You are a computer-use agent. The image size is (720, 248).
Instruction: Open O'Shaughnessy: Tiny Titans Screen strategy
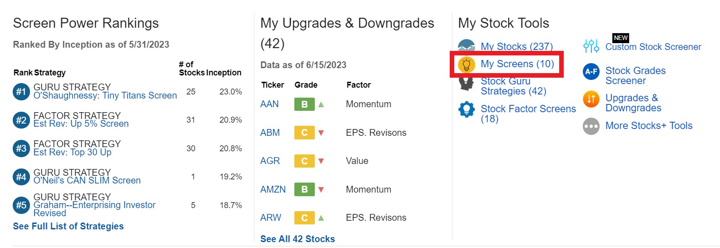(x=105, y=96)
